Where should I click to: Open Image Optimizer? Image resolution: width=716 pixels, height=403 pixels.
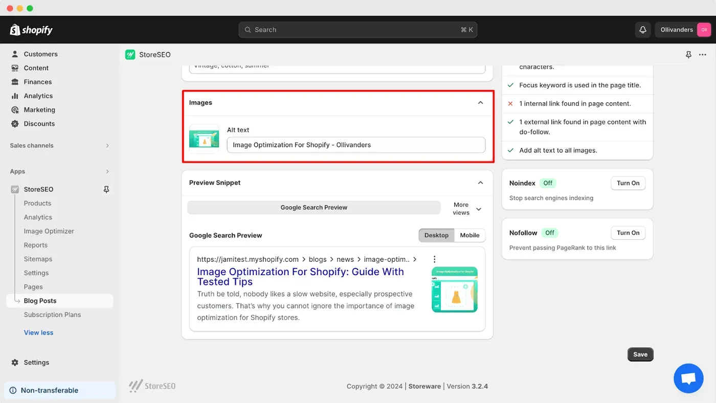coord(49,231)
